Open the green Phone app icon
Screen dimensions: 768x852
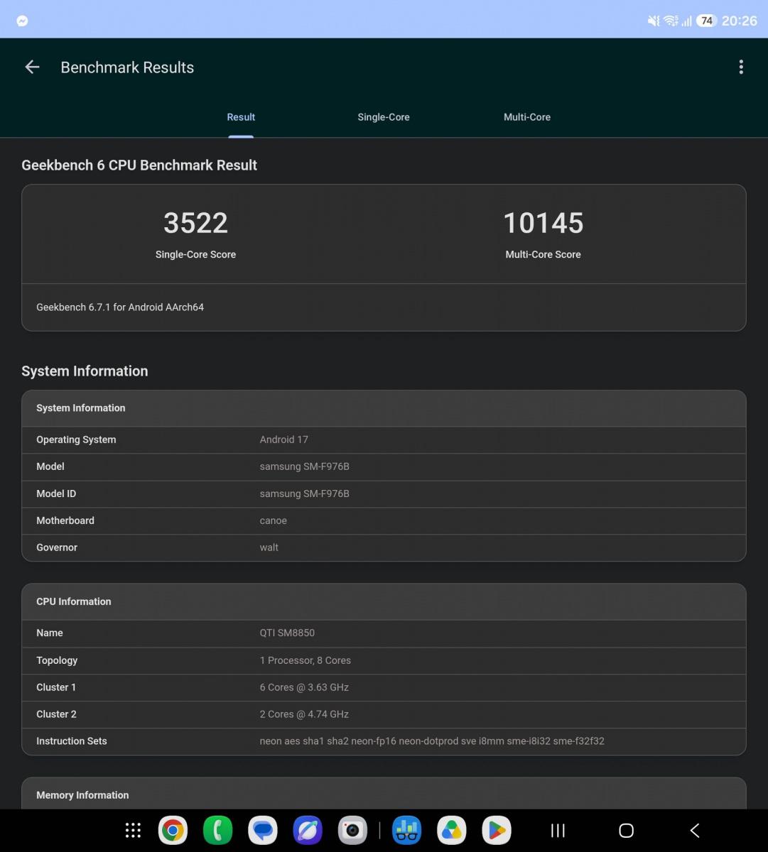click(217, 830)
